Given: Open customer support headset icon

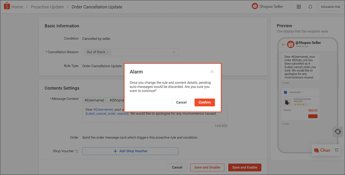Looking at the screenshot, I should click(x=337, y=132).
